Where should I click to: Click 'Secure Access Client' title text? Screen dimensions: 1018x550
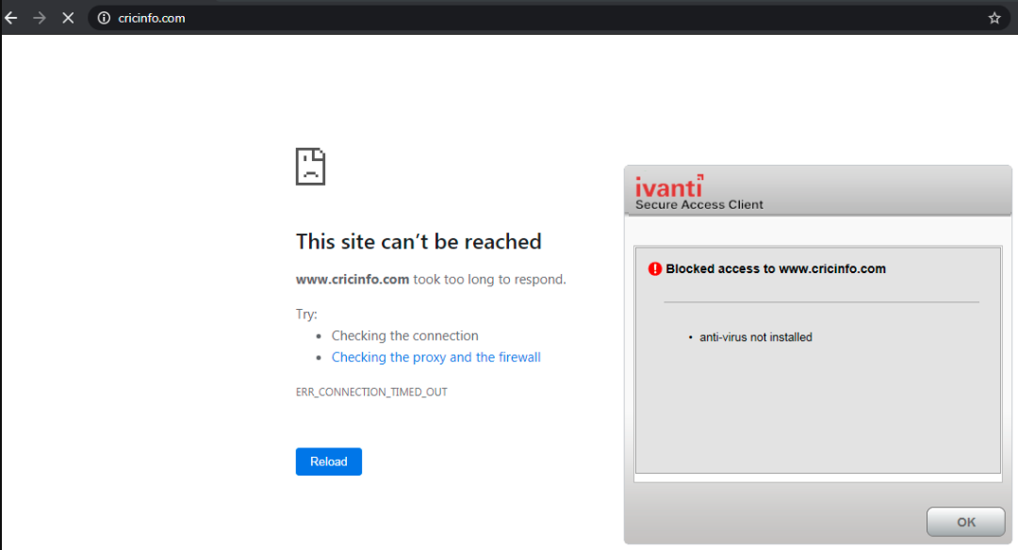(x=699, y=205)
